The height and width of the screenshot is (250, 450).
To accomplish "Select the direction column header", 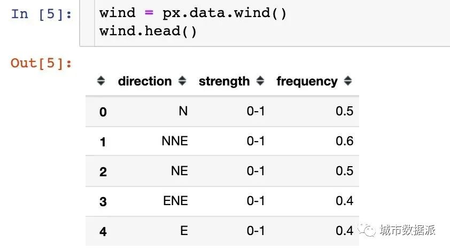I will tap(145, 81).
